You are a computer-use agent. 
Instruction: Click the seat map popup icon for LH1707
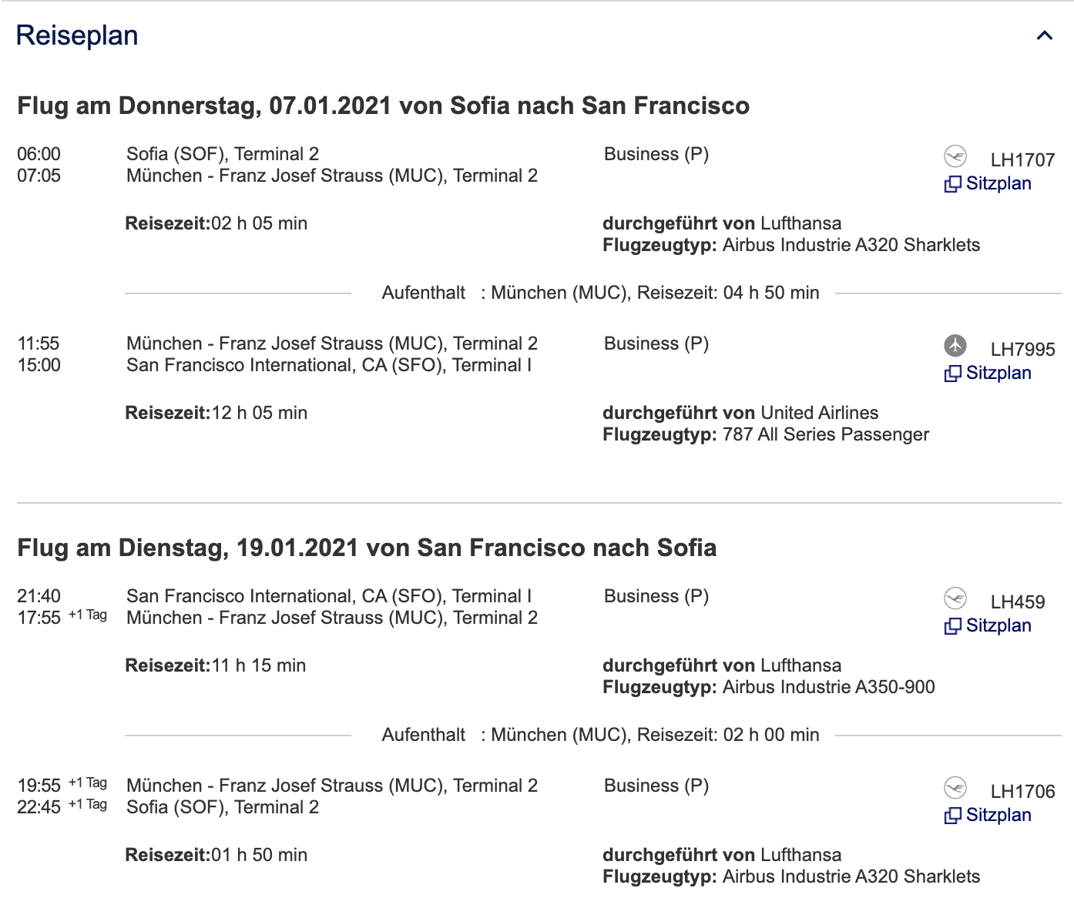(x=953, y=184)
